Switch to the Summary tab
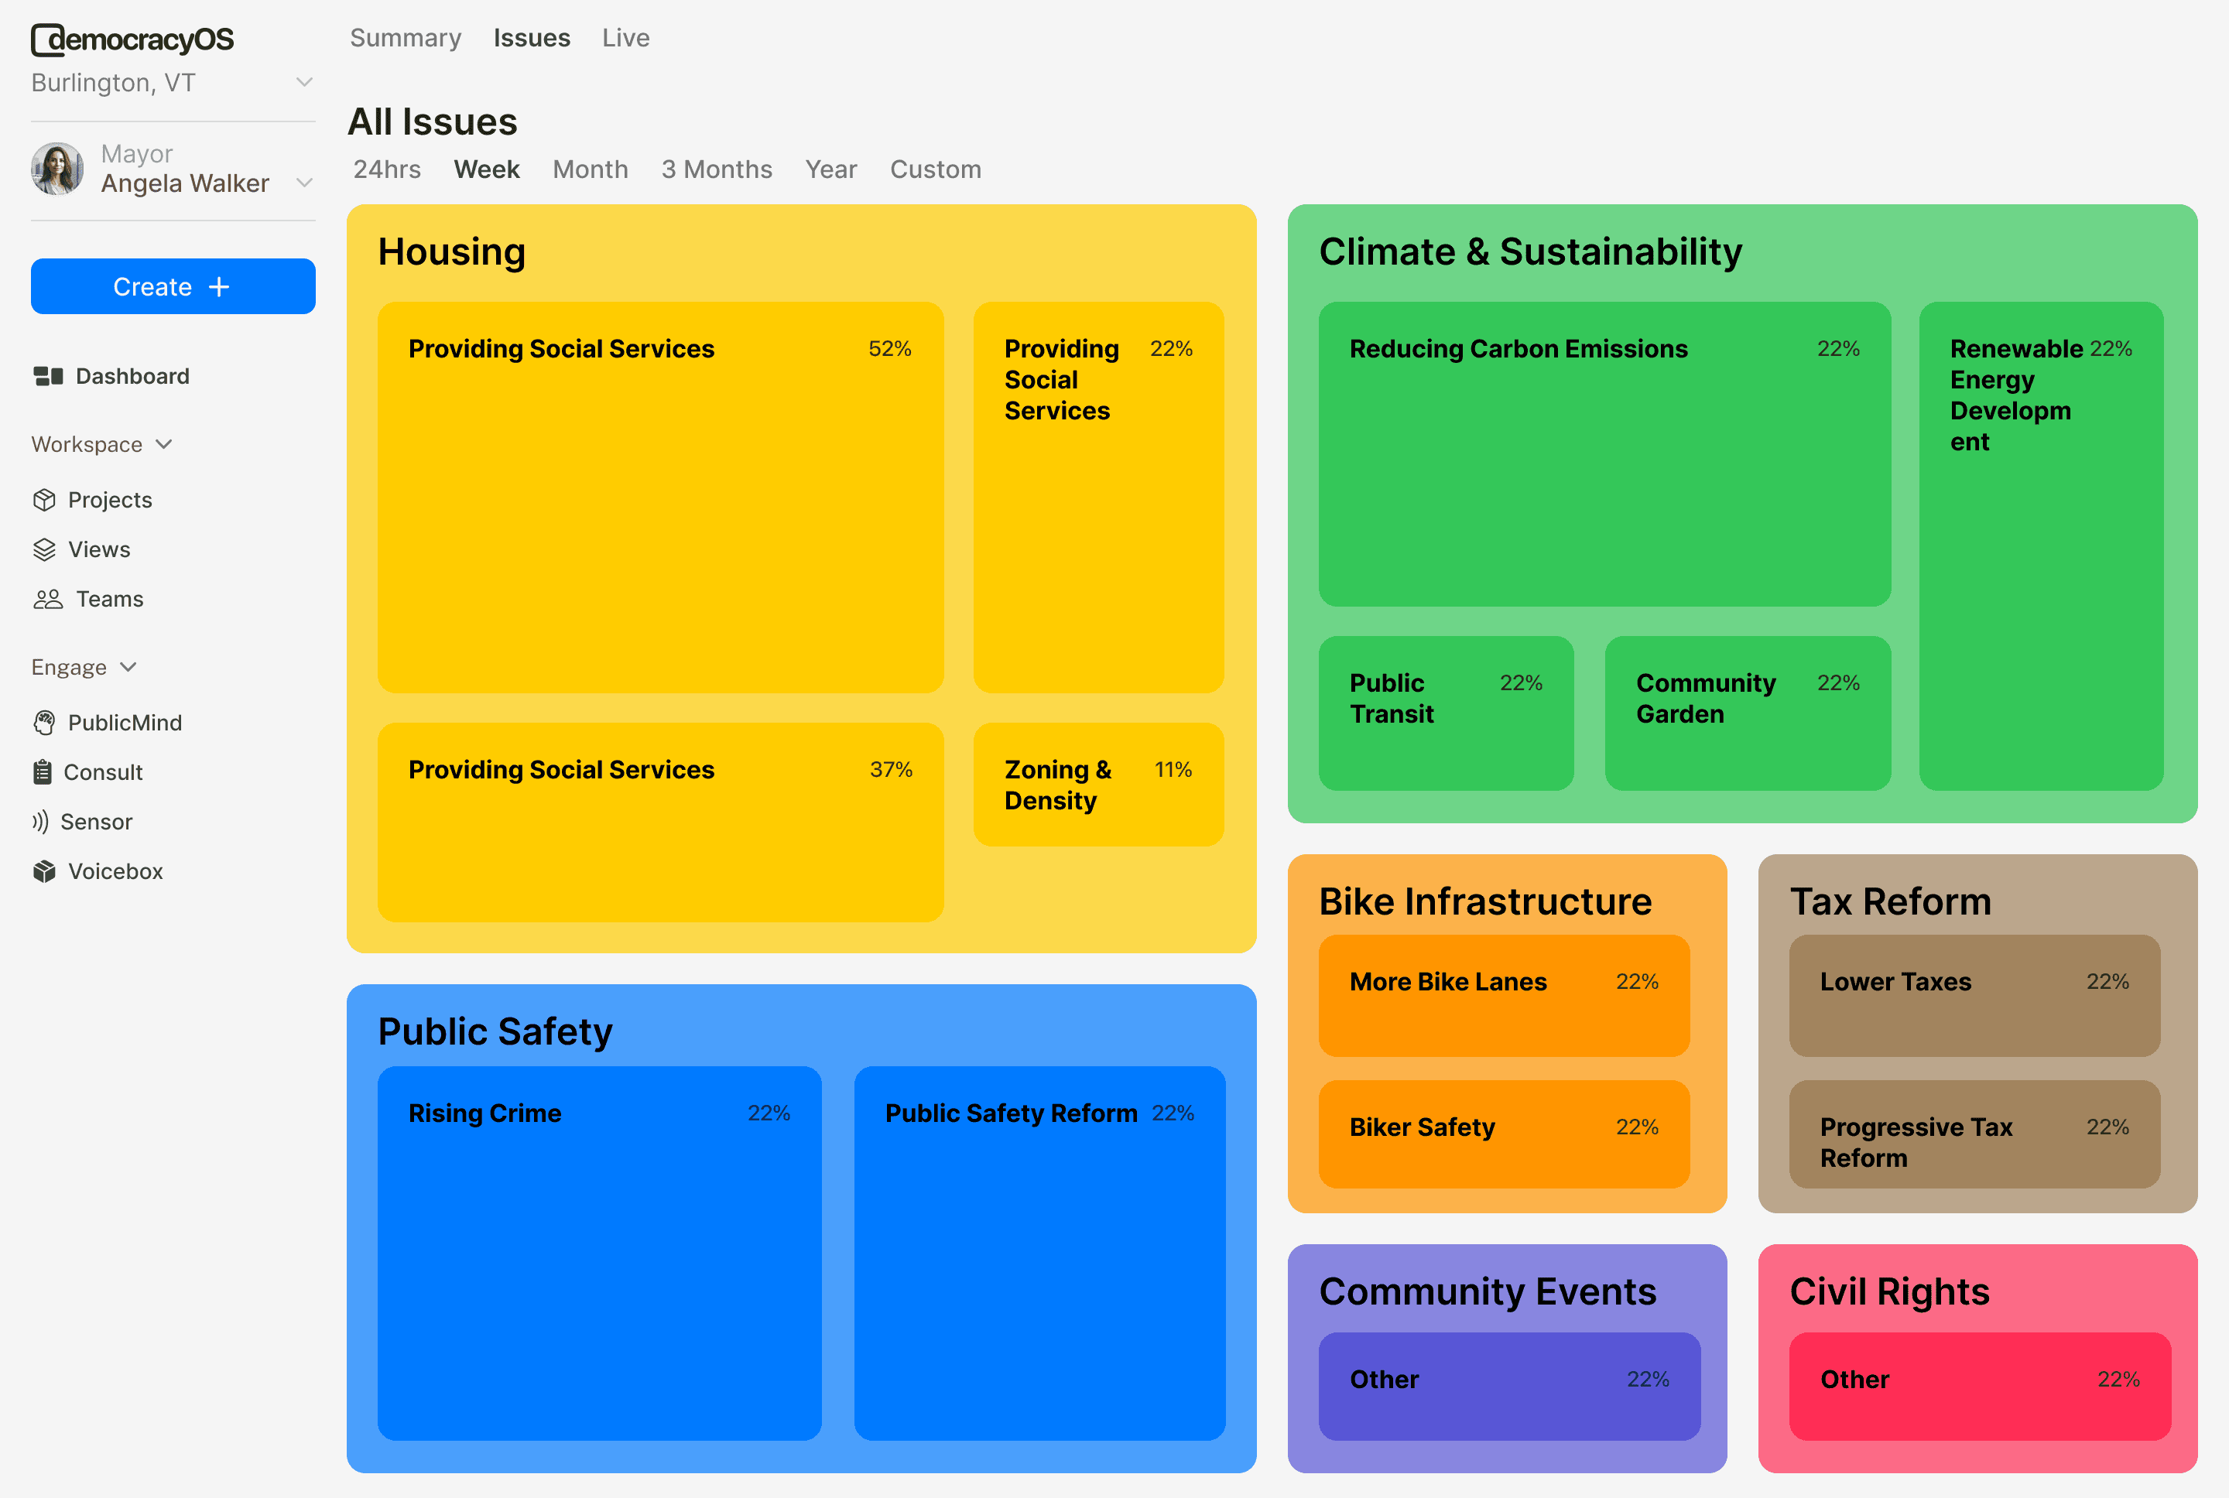 tap(405, 38)
